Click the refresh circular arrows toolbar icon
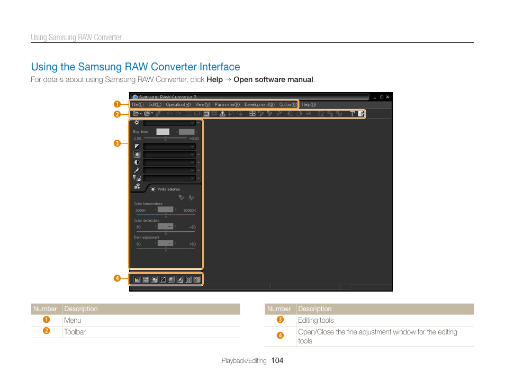505x381 pixels. click(321, 114)
